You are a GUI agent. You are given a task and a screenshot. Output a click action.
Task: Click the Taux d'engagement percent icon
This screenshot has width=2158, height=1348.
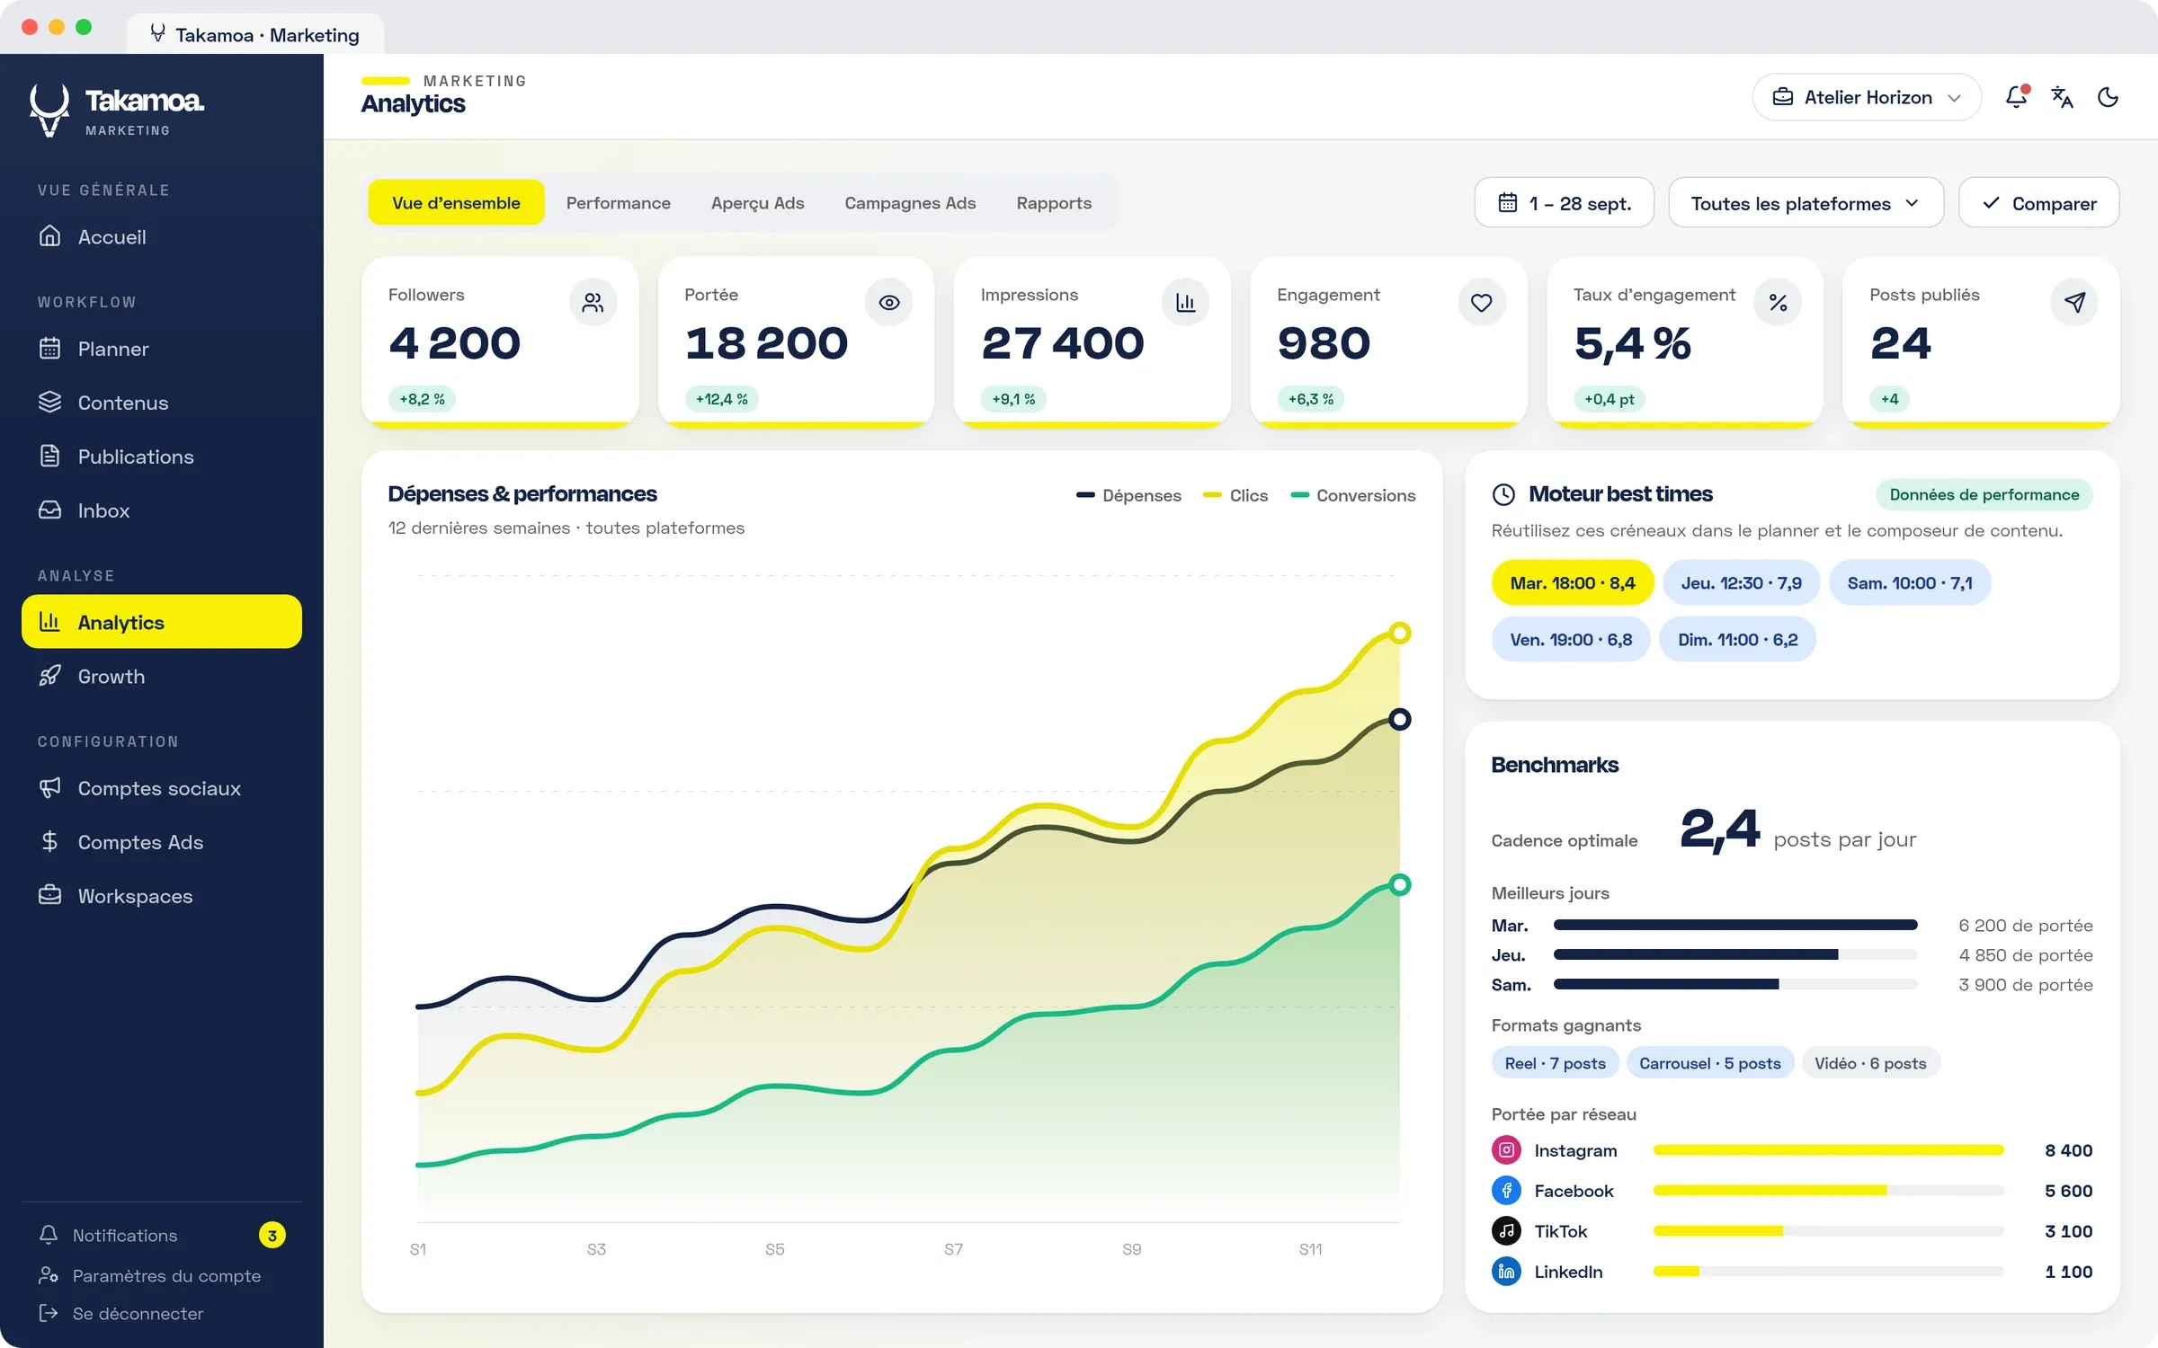(x=1778, y=303)
